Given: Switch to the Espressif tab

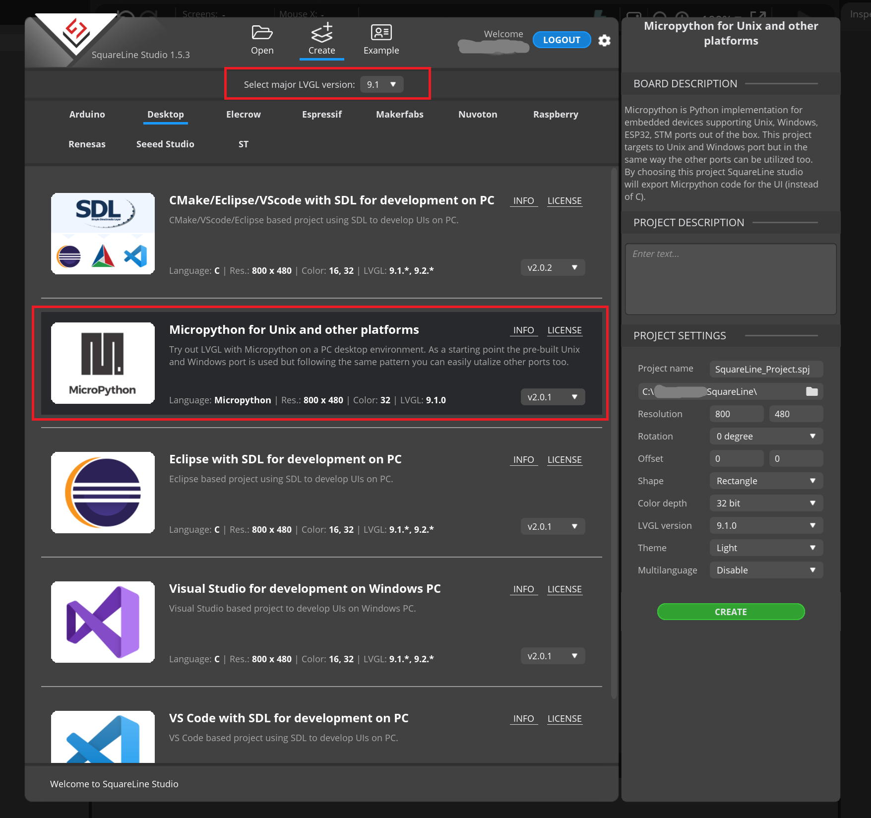Looking at the screenshot, I should [322, 114].
